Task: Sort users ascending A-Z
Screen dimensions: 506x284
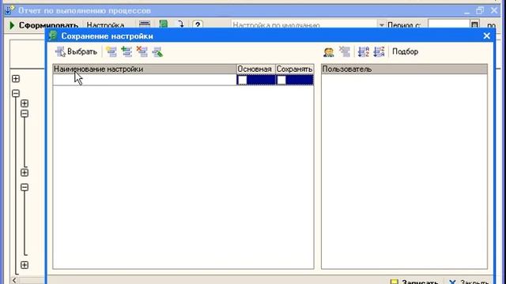Action: tap(364, 52)
